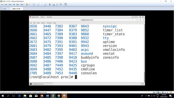174x98 pixels.
Task: Click the Send Ctrl+Alt+Del toolbar icon
Action: tap(34, 5)
